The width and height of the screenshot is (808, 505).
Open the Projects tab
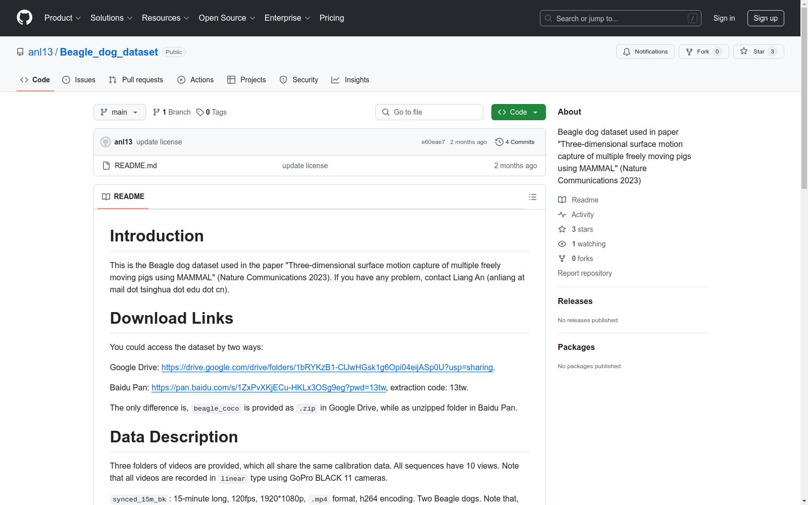tap(246, 80)
